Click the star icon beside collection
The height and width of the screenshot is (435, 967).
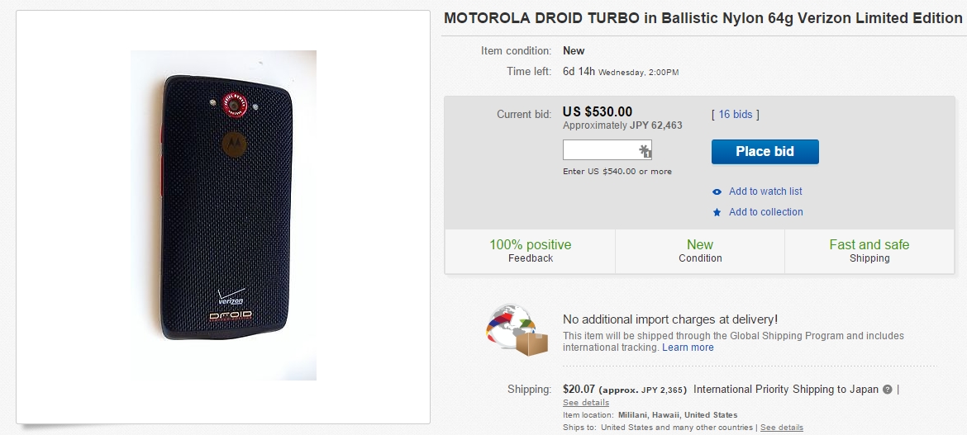click(717, 212)
